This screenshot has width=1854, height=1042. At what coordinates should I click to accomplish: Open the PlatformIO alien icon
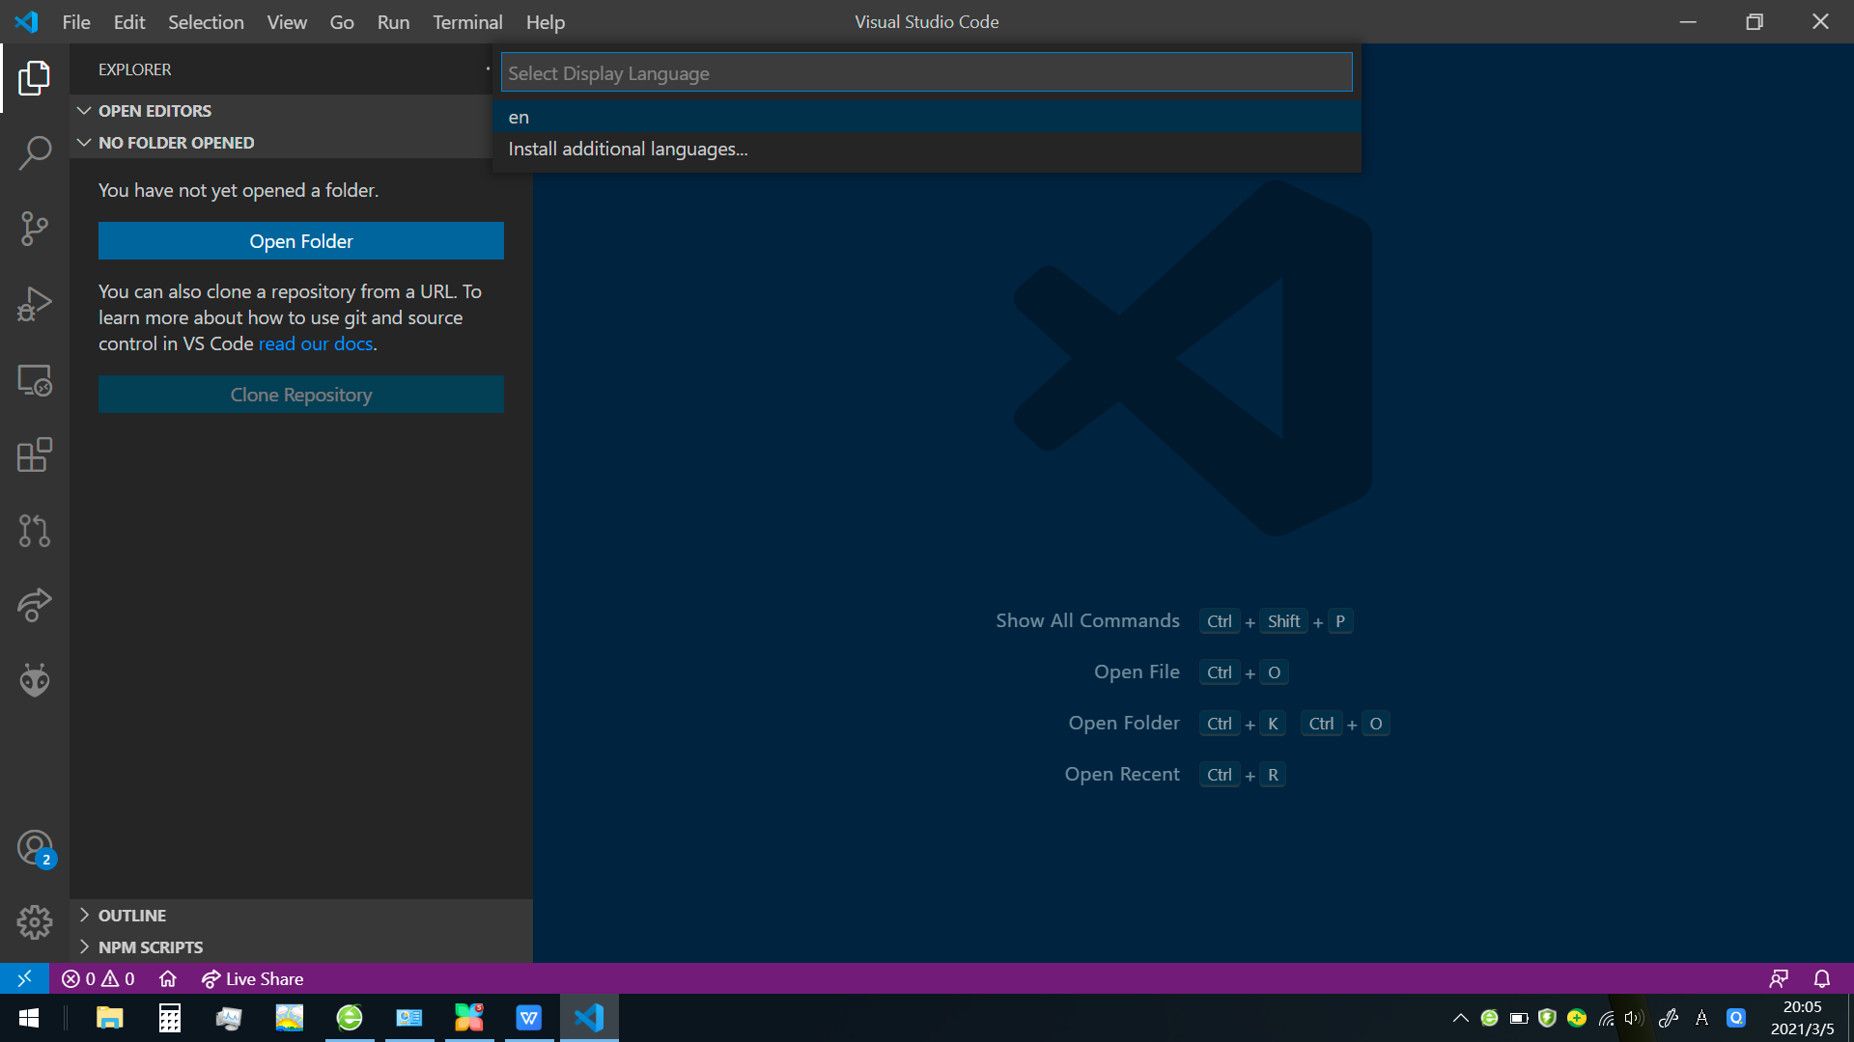pos(35,680)
